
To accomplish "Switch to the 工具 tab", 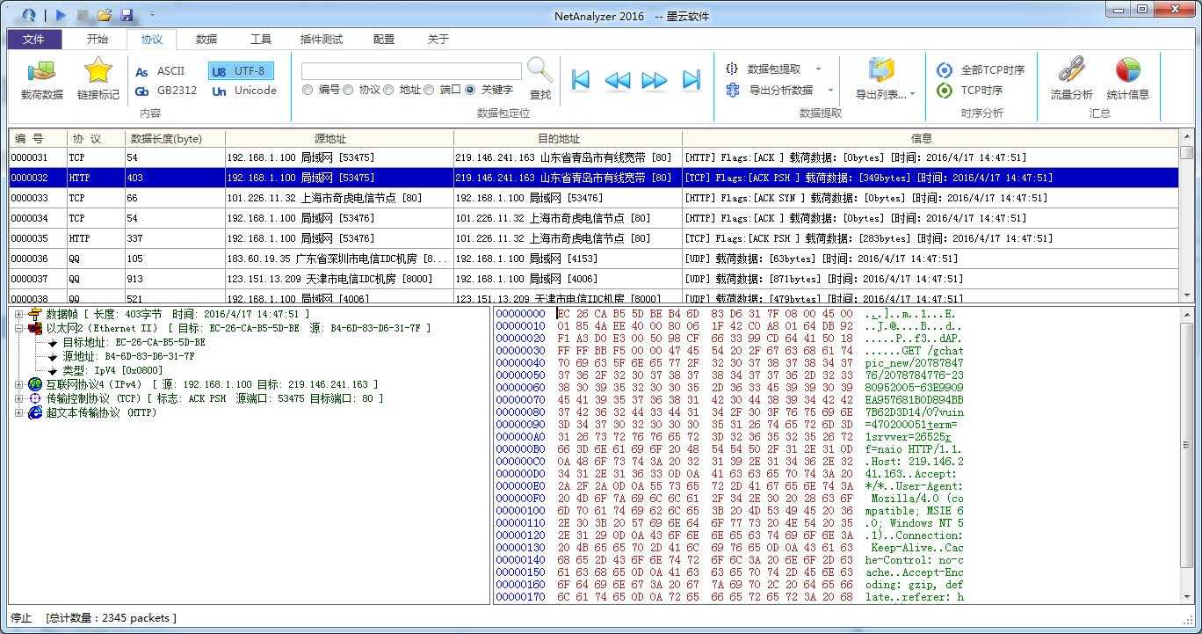I will (261, 40).
